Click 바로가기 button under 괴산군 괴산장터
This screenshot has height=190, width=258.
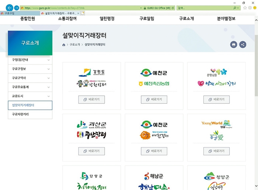point(91,151)
